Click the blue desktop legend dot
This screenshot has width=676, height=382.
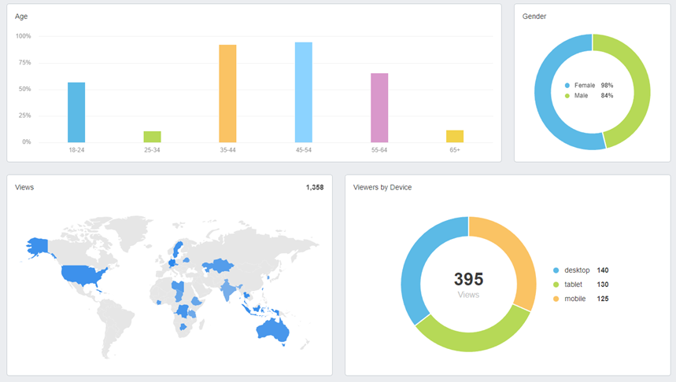click(x=556, y=270)
